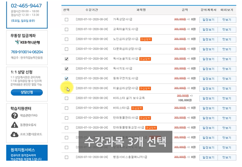Click 일정보기 in the 노인심리상담사1급 row

208,39
